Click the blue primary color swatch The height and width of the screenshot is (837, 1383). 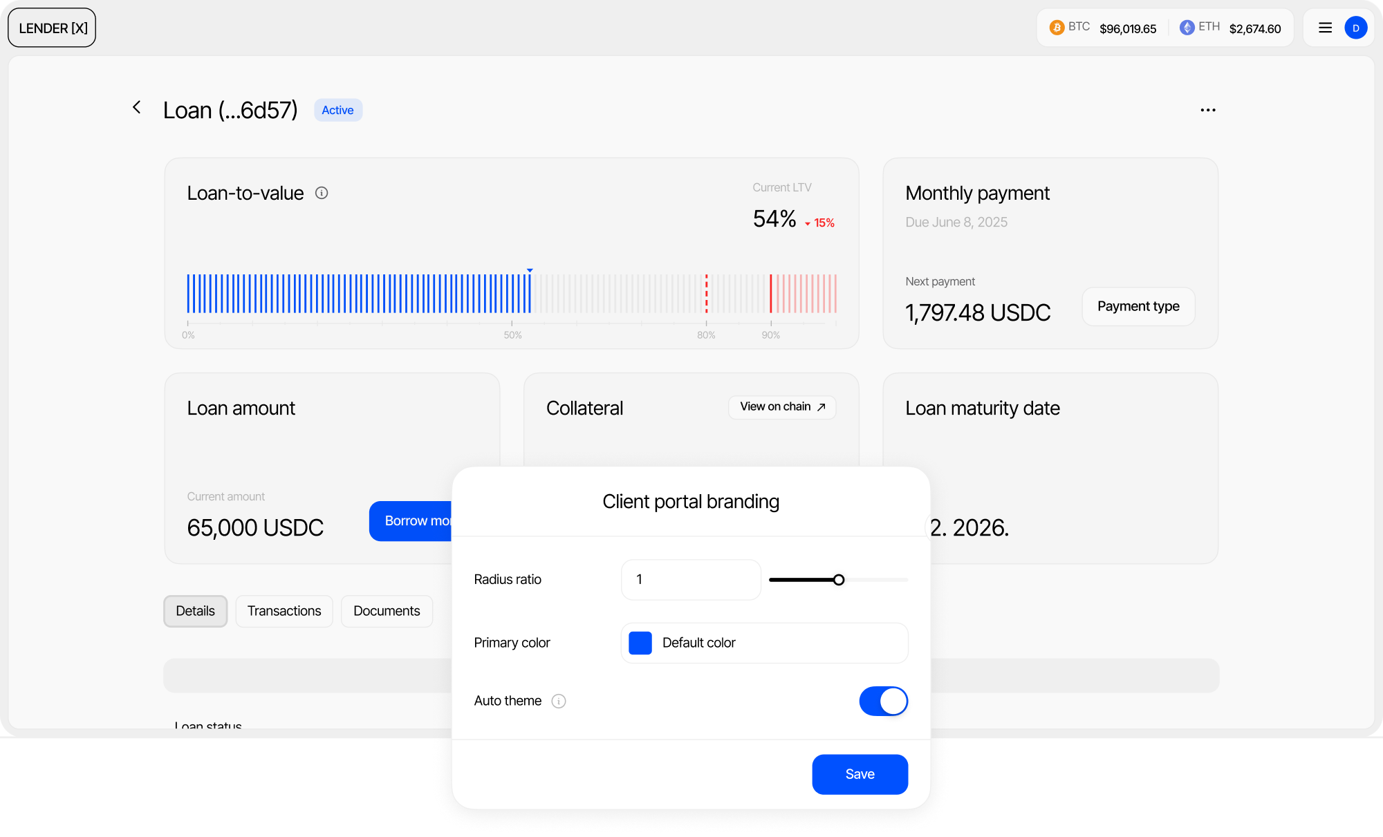pyautogui.click(x=640, y=643)
